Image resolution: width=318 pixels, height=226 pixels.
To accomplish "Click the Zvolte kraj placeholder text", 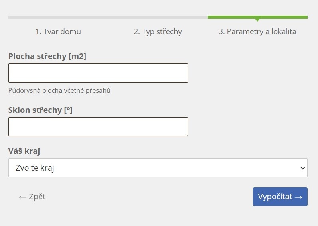I will point(35,168).
